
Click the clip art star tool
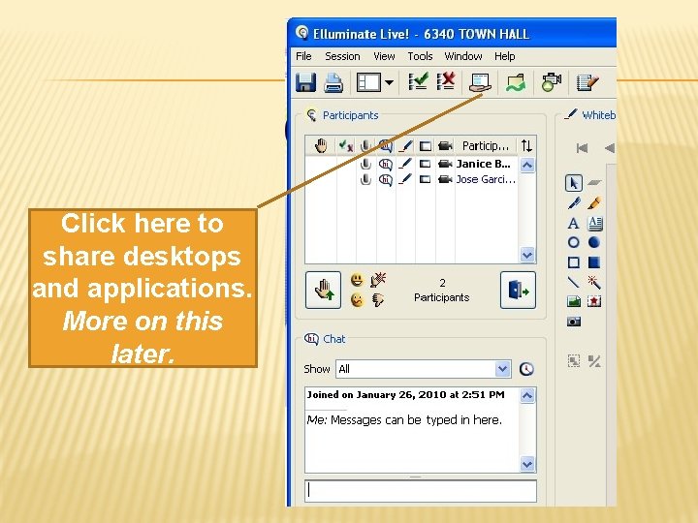point(594,301)
